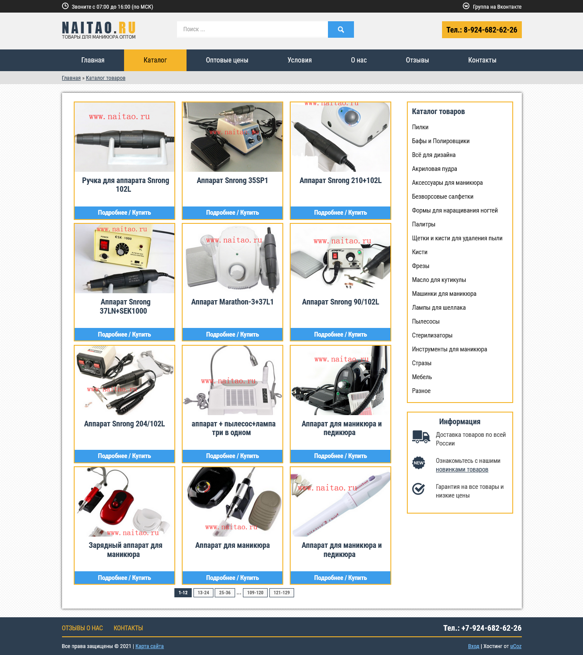
Task: Select the Палитры category
Action: pos(424,224)
